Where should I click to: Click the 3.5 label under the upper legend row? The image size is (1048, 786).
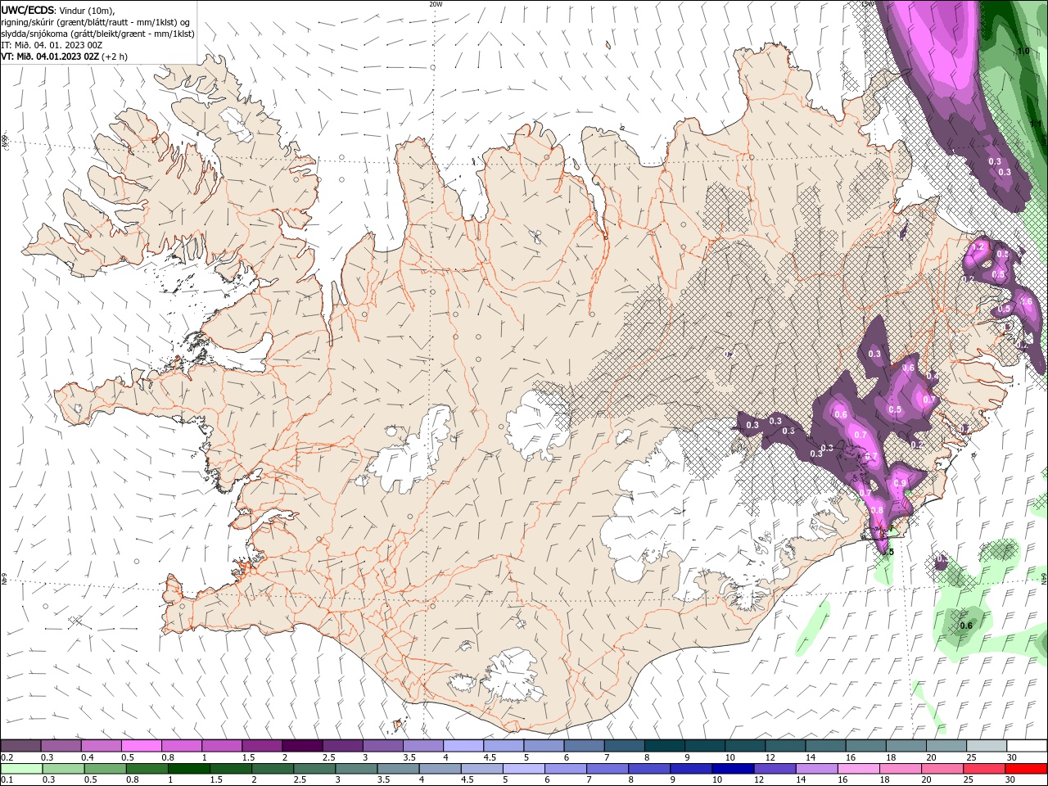pos(409,757)
